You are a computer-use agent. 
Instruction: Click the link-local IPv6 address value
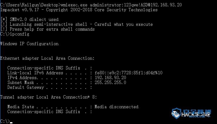click(129, 73)
